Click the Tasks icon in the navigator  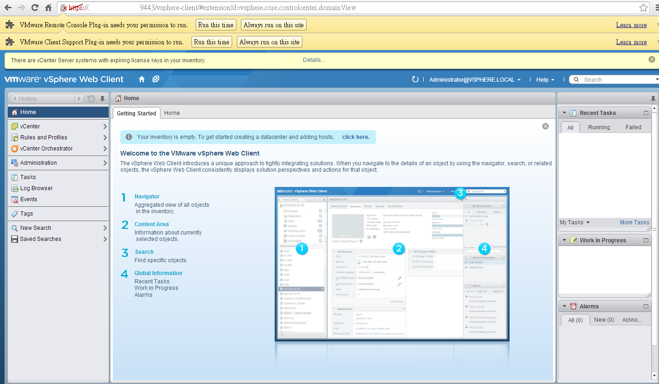15,177
